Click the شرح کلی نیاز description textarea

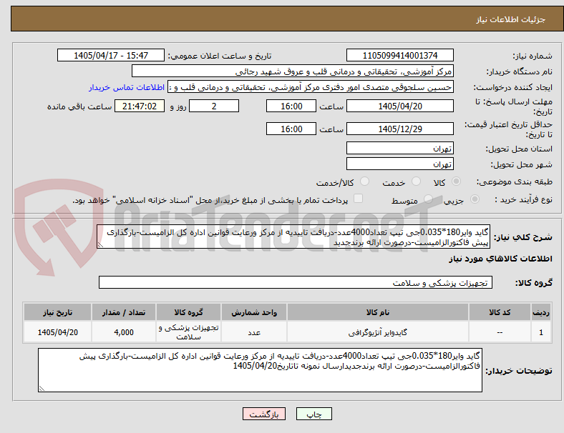point(293,237)
